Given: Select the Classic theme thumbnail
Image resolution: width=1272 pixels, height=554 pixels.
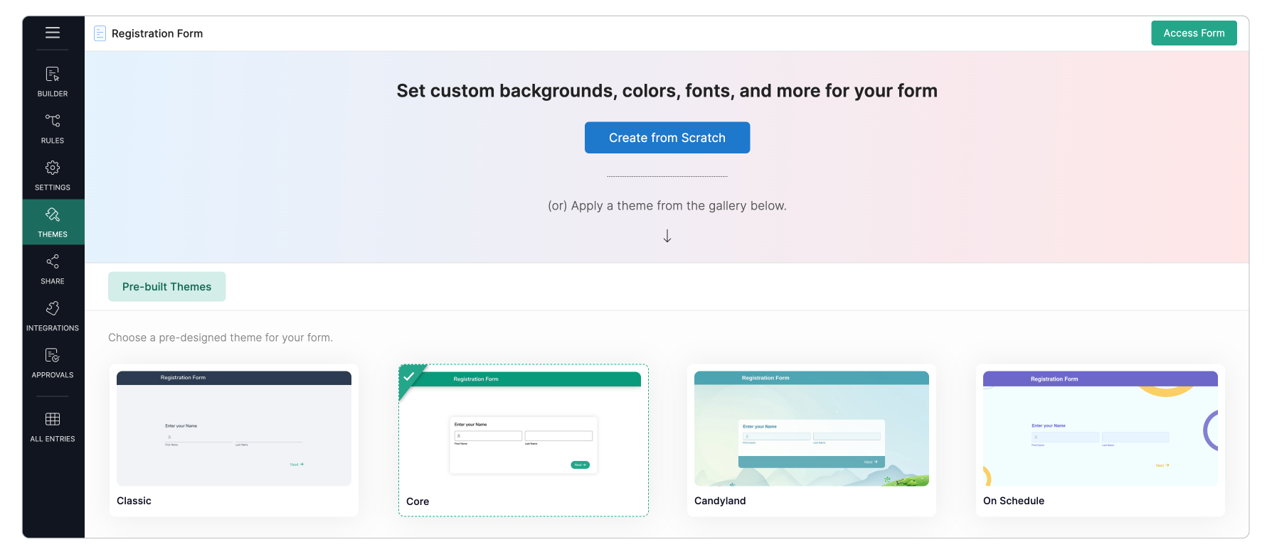Looking at the screenshot, I should [234, 428].
